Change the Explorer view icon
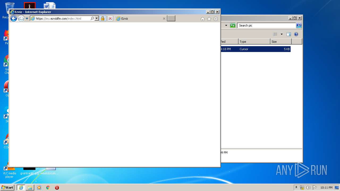The width and height of the screenshot is (340, 191). click(x=275, y=34)
